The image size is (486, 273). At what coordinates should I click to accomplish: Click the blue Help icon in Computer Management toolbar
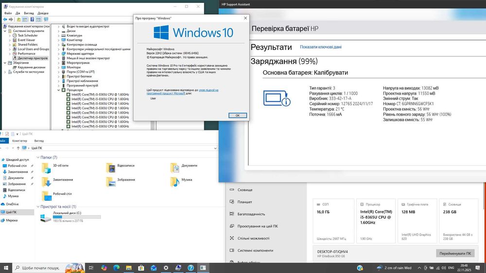coord(32,19)
